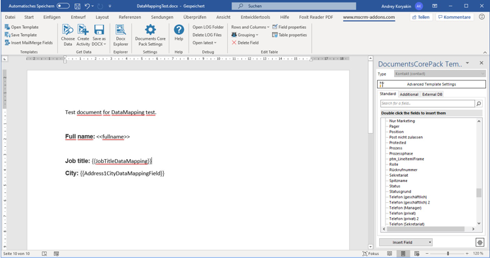Open the Insert Field dropdown arrow
The image size is (490, 259).
pos(430,242)
